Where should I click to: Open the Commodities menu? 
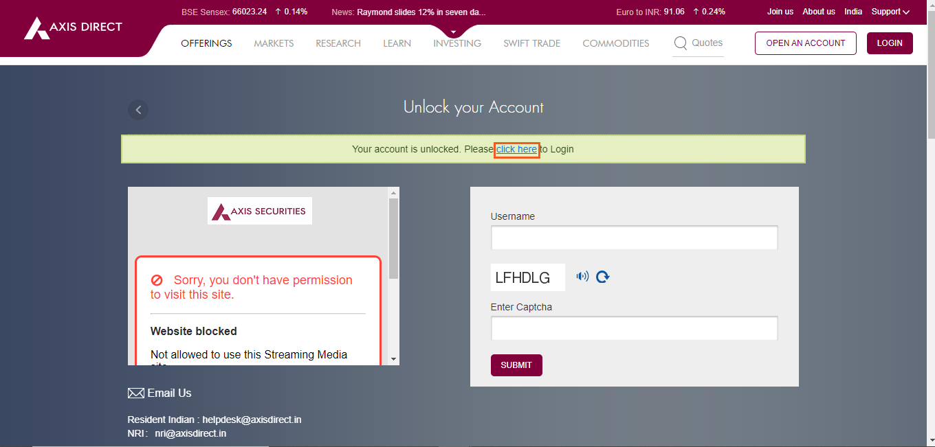(615, 43)
